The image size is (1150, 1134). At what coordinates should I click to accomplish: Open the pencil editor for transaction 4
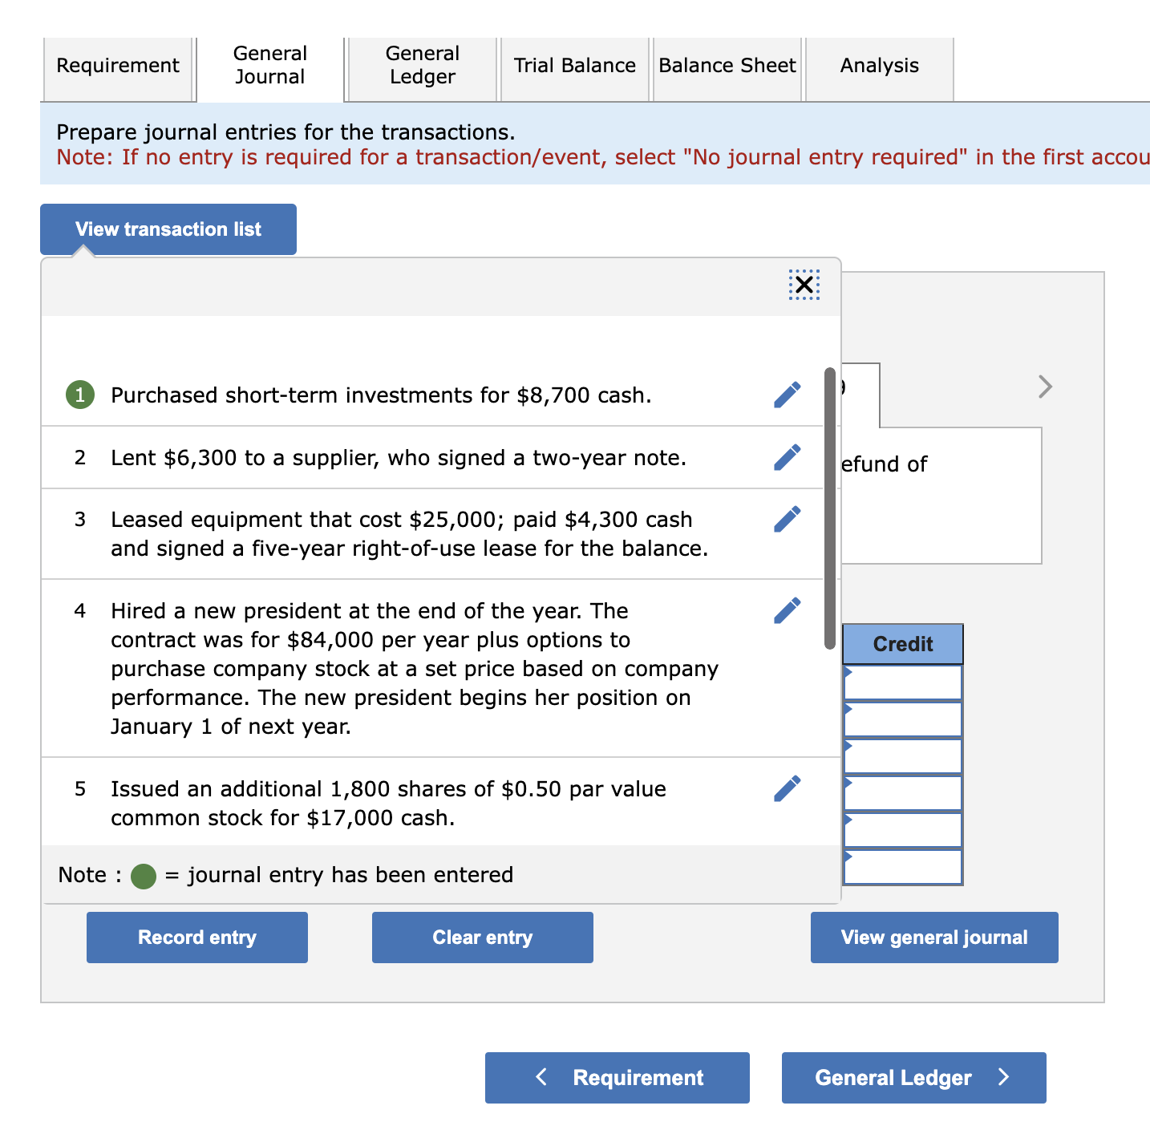click(x=787, y=610)
